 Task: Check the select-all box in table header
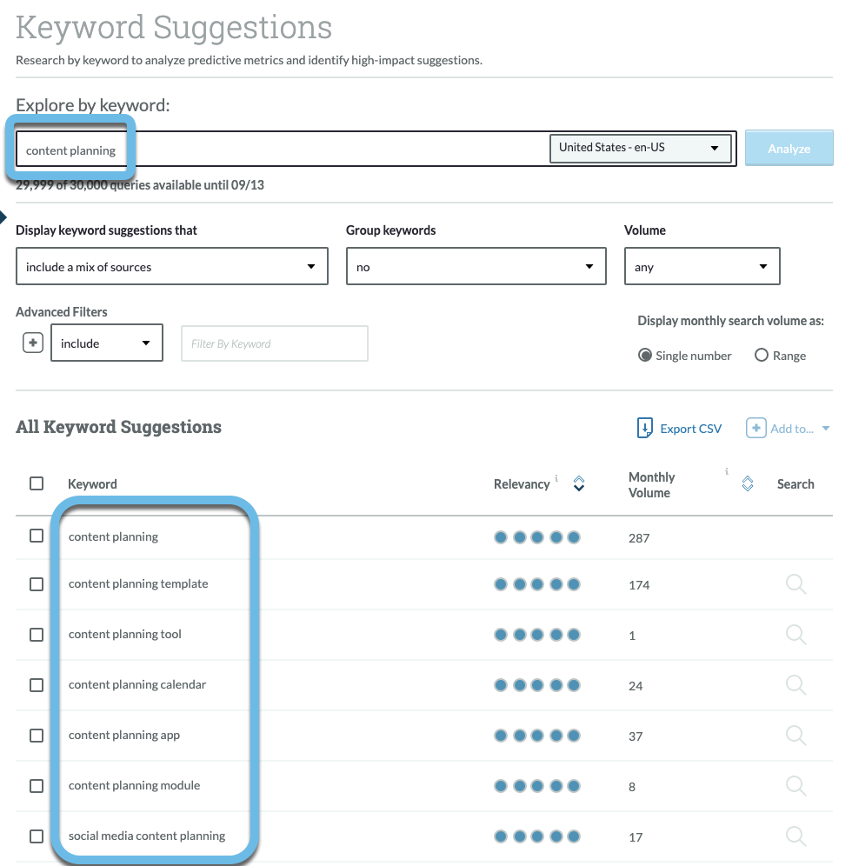(x=36, y=483)
